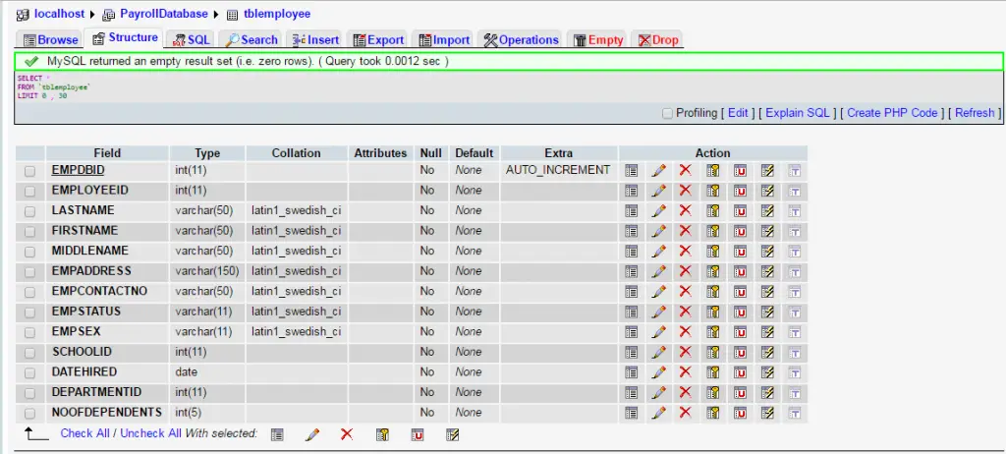The width and height of the screenshot is (1006, 454).
Task: Check the EMPSEX row checkbox
Action: [x=30, y=332]
